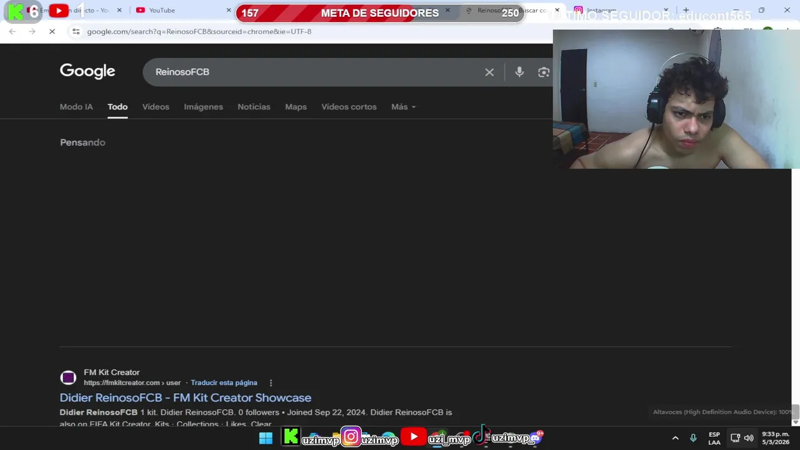Click fmkitcreator.com URL breadcrumb

132,382
